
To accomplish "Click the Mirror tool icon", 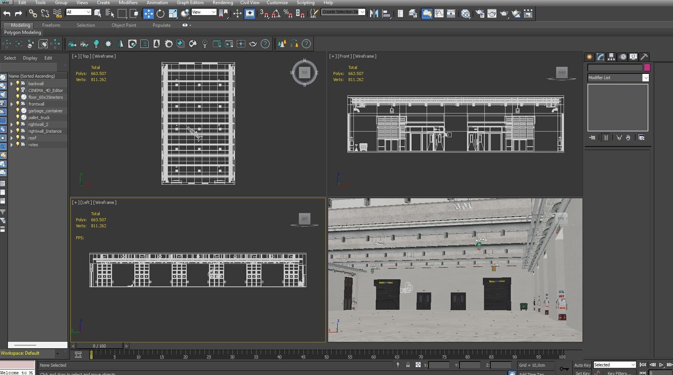I will coord(374,14).
